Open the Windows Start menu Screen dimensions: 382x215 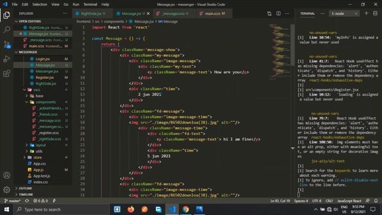pyautogui.click(x=7, y=210)
